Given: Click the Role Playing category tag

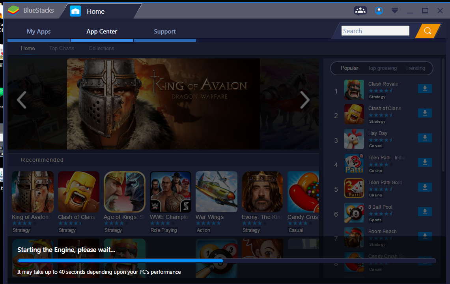Looking at the screenshot, I should tap(164, 230).
